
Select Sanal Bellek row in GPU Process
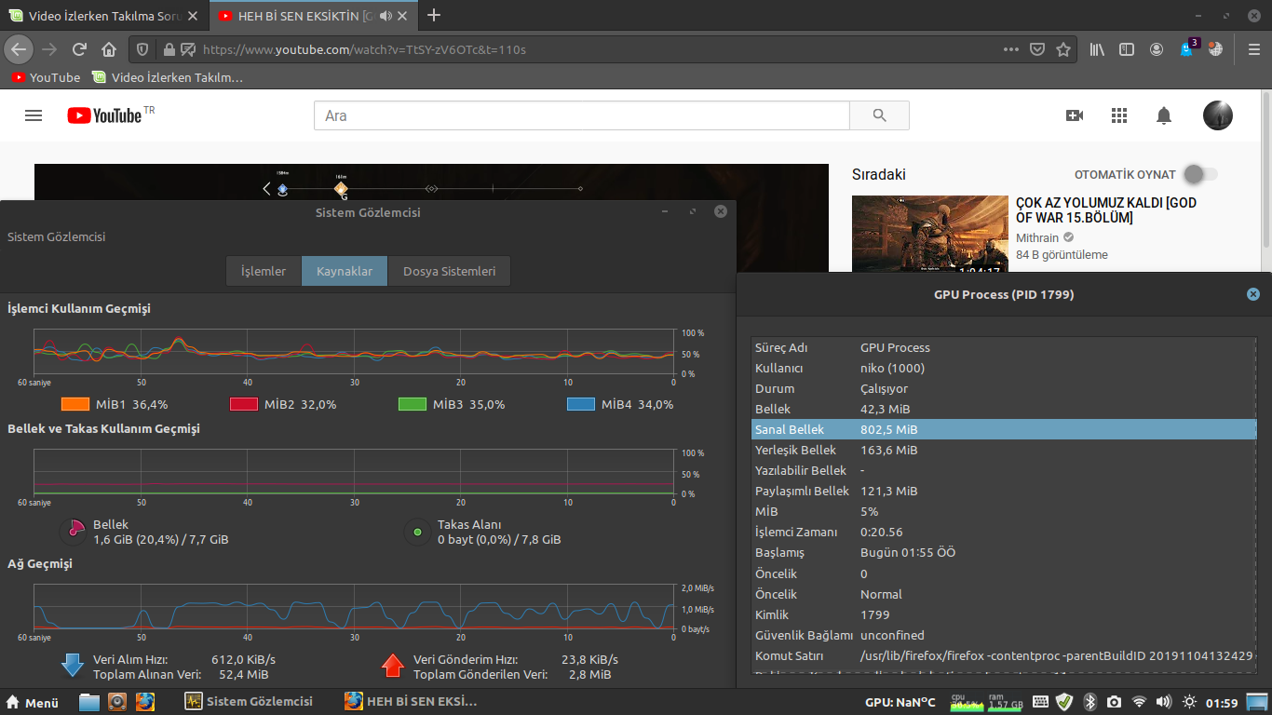pyautogui.click(x=1004, y=429)
